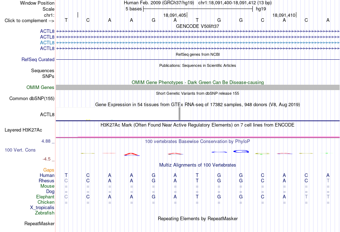Image resolution: width=340 pixels, height=232 pixels.
Task: Click the pink H3K27Ac signal line
Action: pos(198,137)
